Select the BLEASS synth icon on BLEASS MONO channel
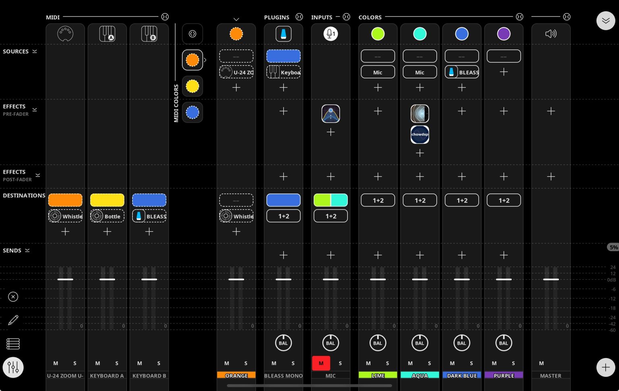 tap(283, 34)
